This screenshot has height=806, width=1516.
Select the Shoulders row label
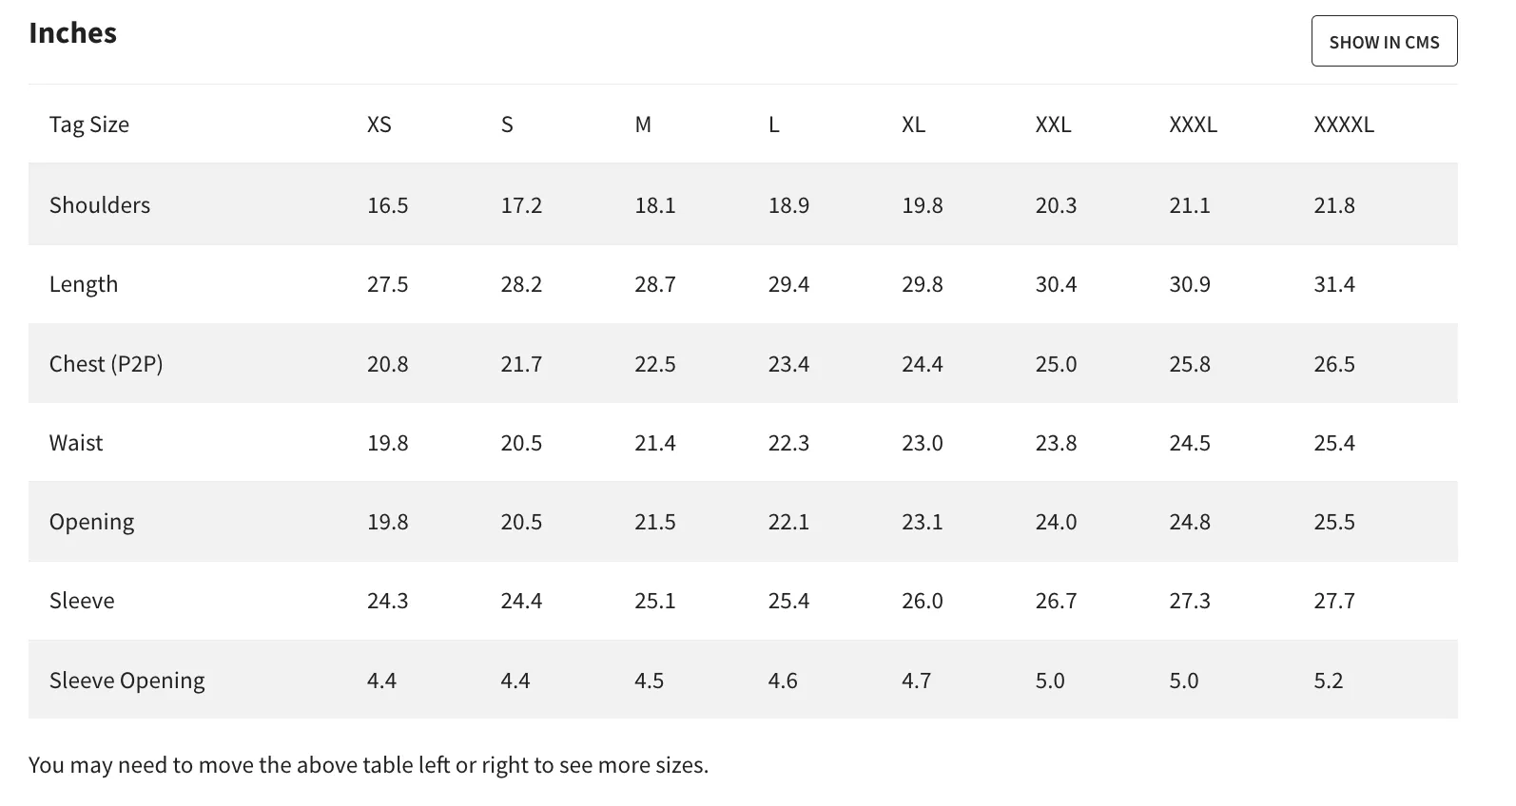tap(100, 204)
